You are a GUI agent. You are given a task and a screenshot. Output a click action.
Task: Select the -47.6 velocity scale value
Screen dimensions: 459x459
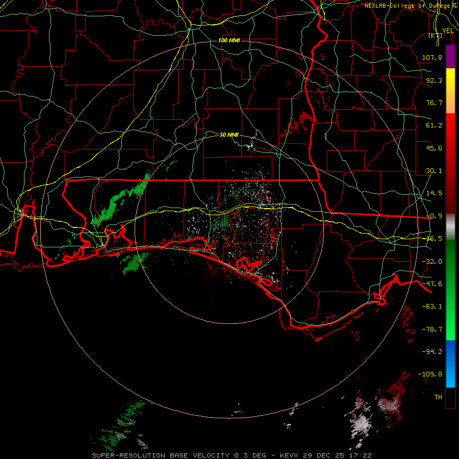[432, 284]
